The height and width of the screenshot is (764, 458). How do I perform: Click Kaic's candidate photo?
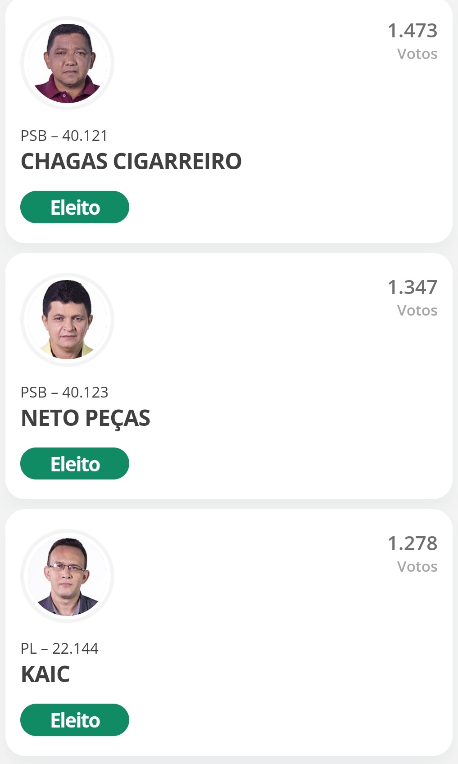click(x=68, y=576)
